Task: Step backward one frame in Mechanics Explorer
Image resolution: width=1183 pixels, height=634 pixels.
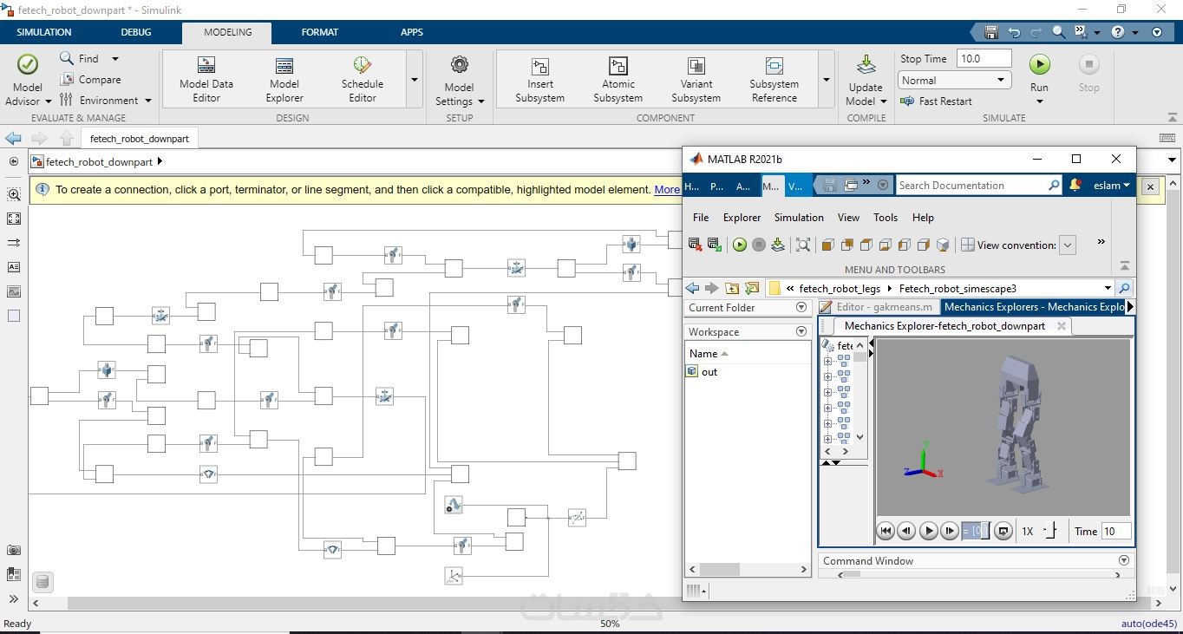Action: [x=906, y=531]
